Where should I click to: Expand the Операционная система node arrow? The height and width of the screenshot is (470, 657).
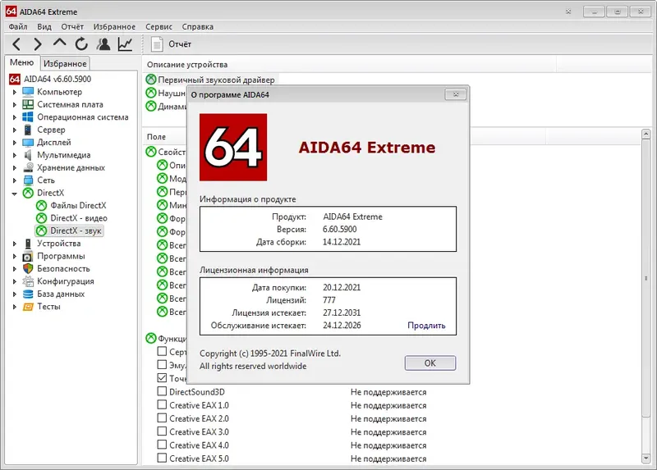tap(15, 117)
